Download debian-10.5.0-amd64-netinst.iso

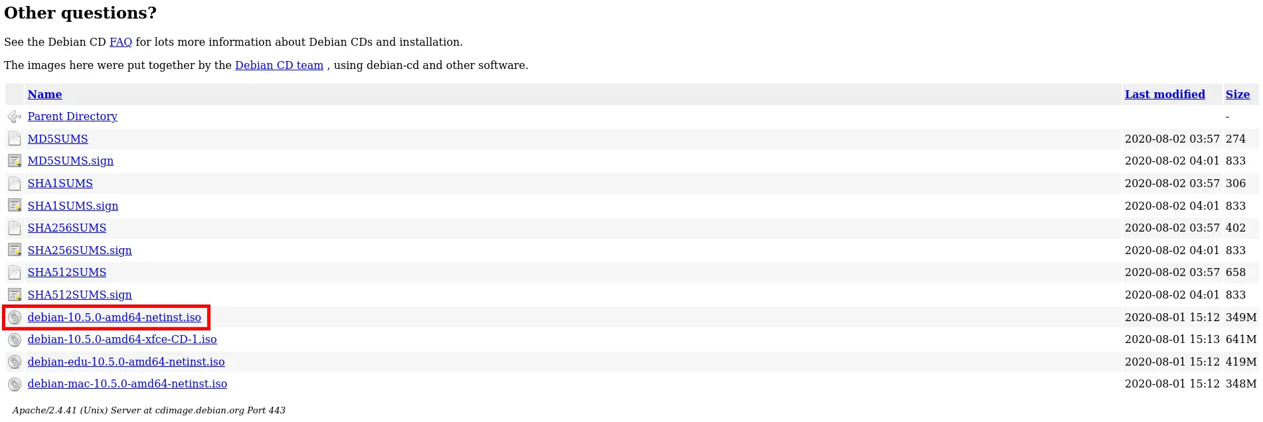click(x=115, y=317)
